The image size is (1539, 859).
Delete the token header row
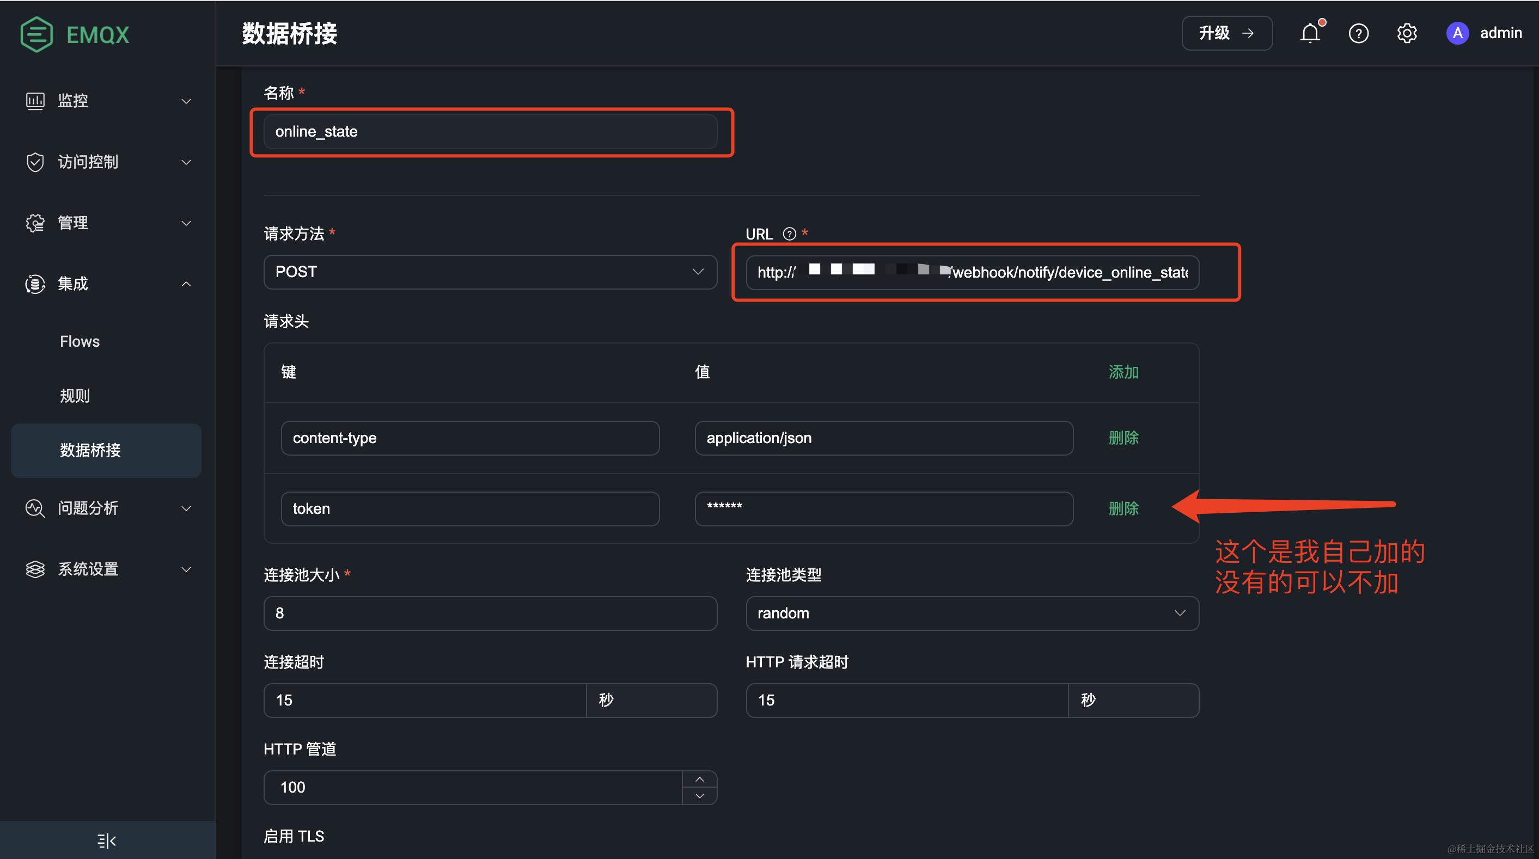pyautogui.click(x=1123, y=509)
